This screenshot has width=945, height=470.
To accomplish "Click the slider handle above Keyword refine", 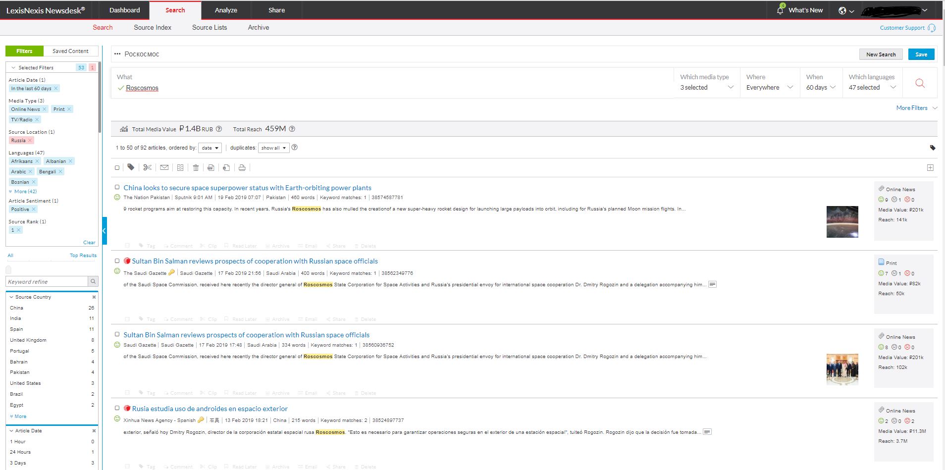I will pyautogui.click(x=8, y=269).
